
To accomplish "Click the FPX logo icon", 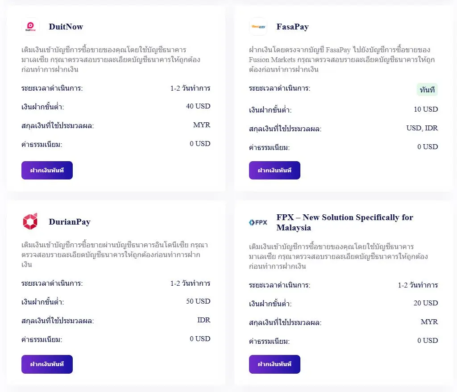I will 258,222.
